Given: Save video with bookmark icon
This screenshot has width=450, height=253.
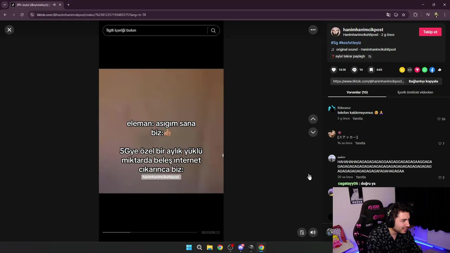Looking at the screenshot, I should click(x=371, y=70).
